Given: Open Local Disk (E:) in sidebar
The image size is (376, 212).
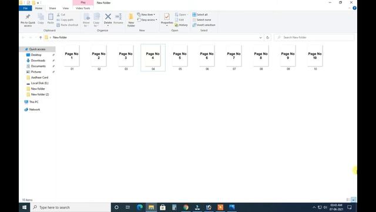Looking at the screenshot, I should pos(39,83).
